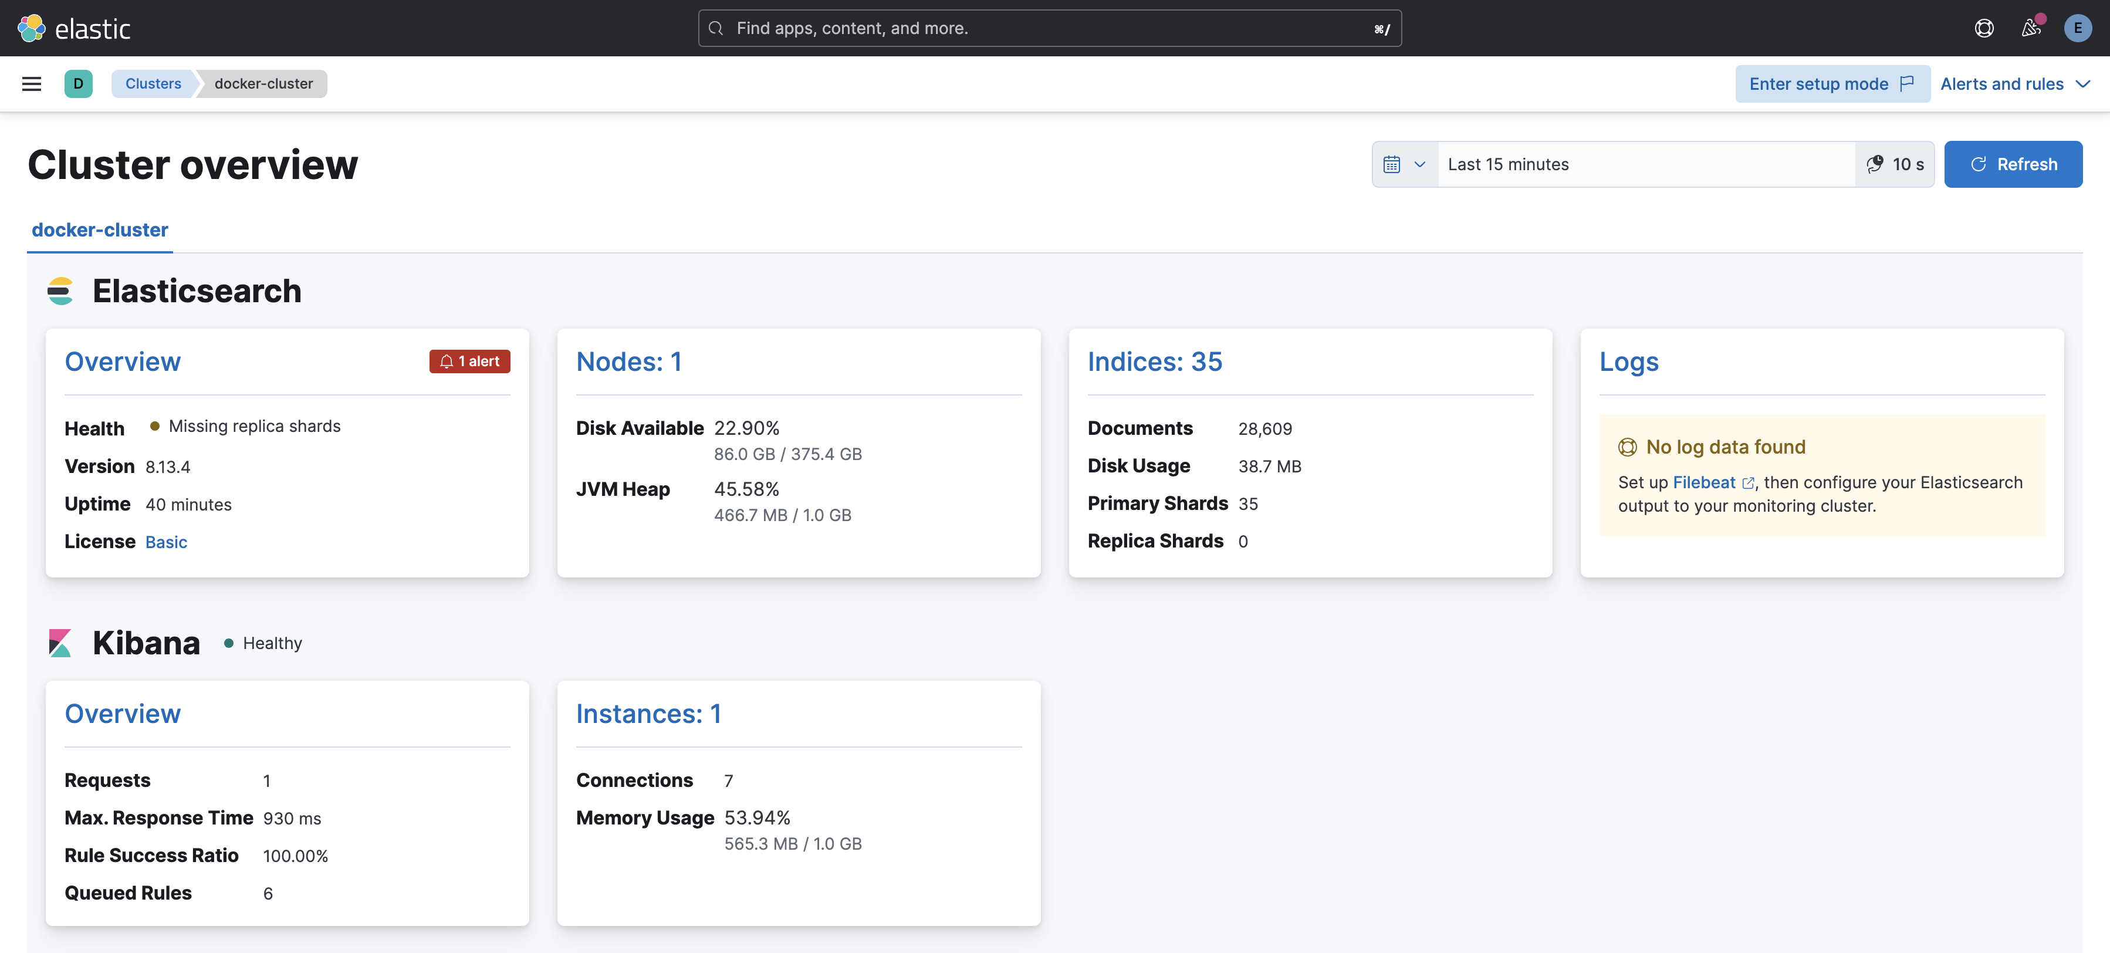2110x953 pixels.
Task: Open the Basic license link
Action: (x=166, y=542)
